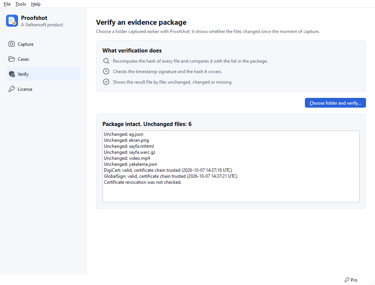
Task: Select the "Unchanged: yakalama.json" line
Action: pyautogui.click(x=130, y=164)
